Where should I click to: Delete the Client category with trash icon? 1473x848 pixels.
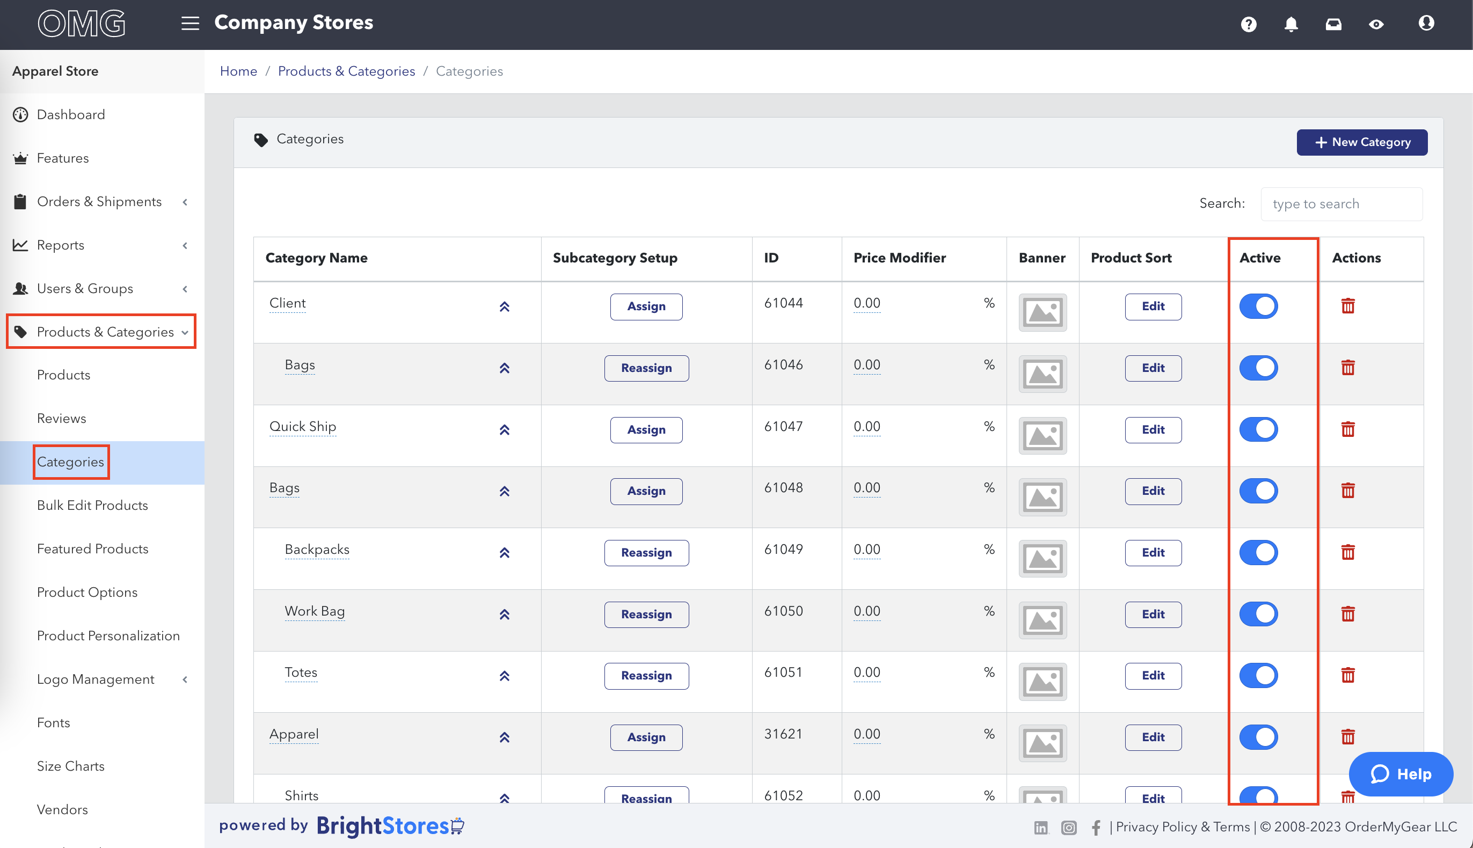point(1347,306)
